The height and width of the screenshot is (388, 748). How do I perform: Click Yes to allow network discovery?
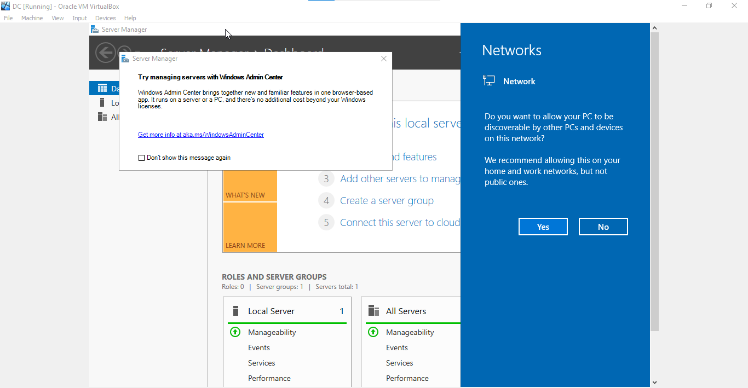(543, 227)
